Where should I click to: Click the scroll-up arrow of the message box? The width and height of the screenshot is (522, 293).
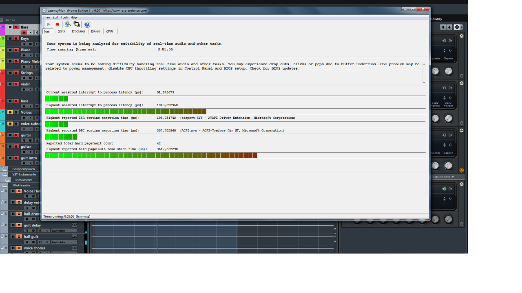pyautogui.click(x=424, y=64)
